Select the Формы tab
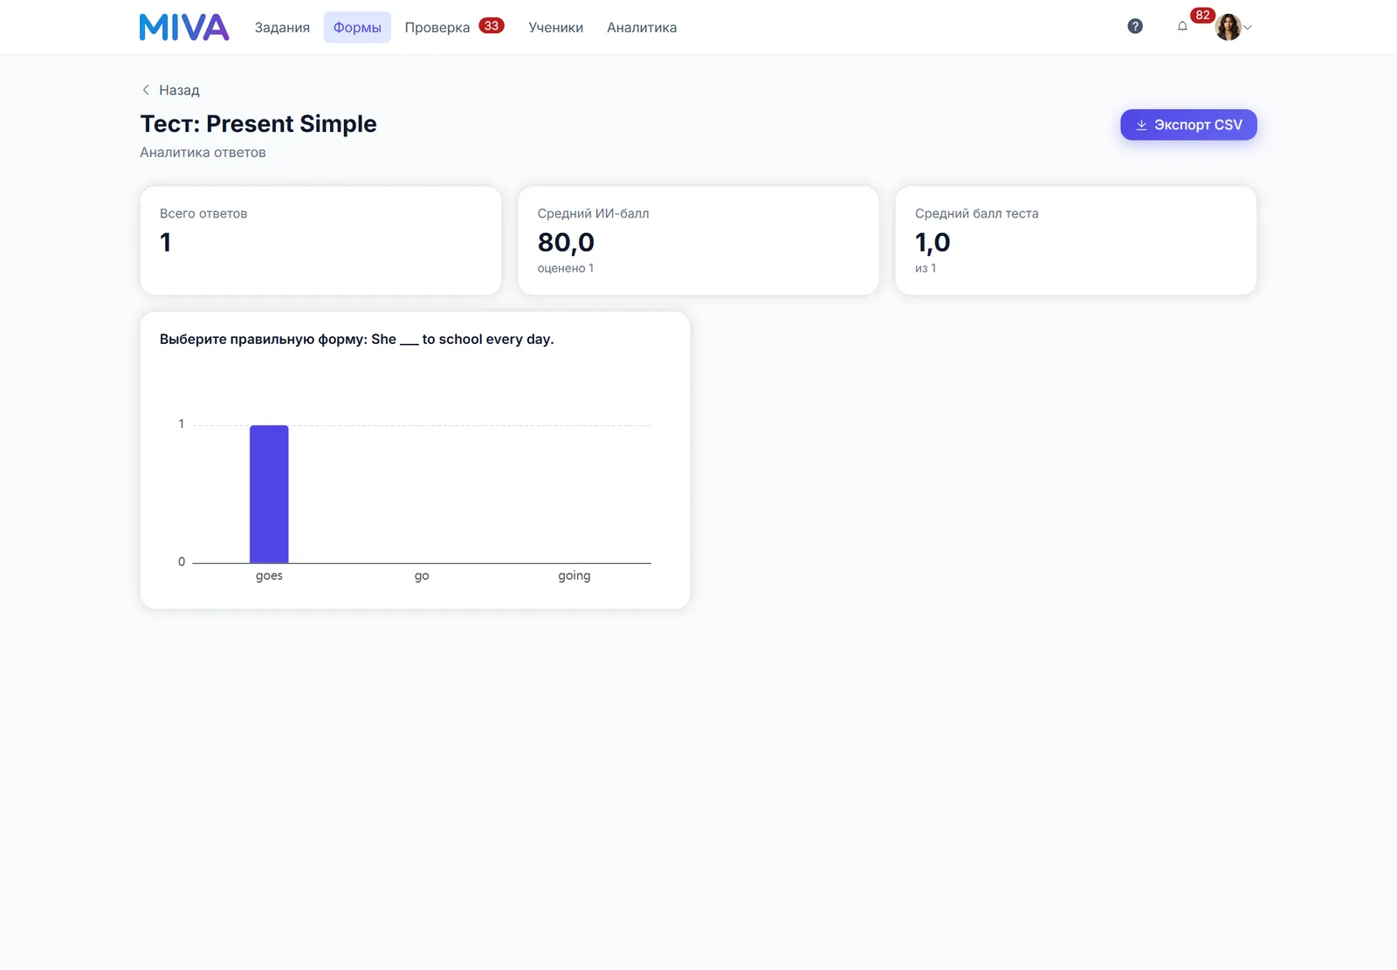 click(x=357, y=27)
